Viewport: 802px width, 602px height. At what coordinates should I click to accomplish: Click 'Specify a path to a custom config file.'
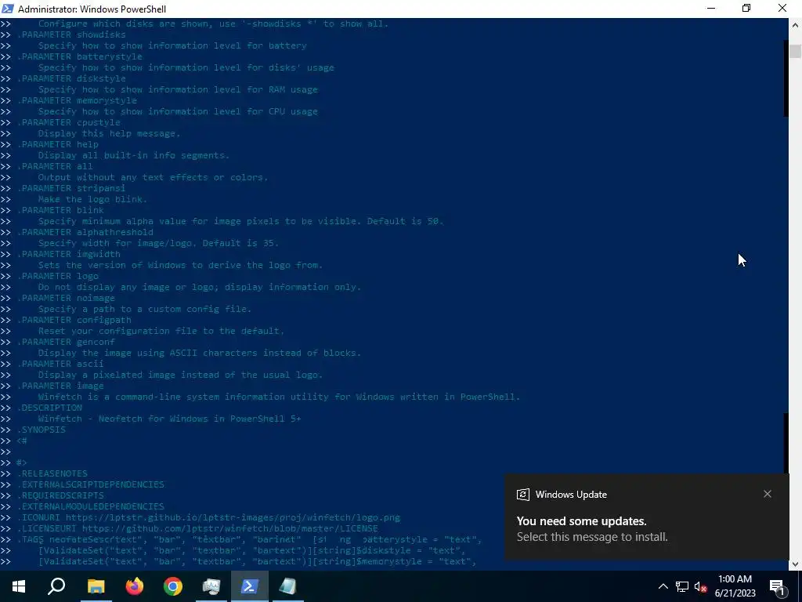pos(145,309)
